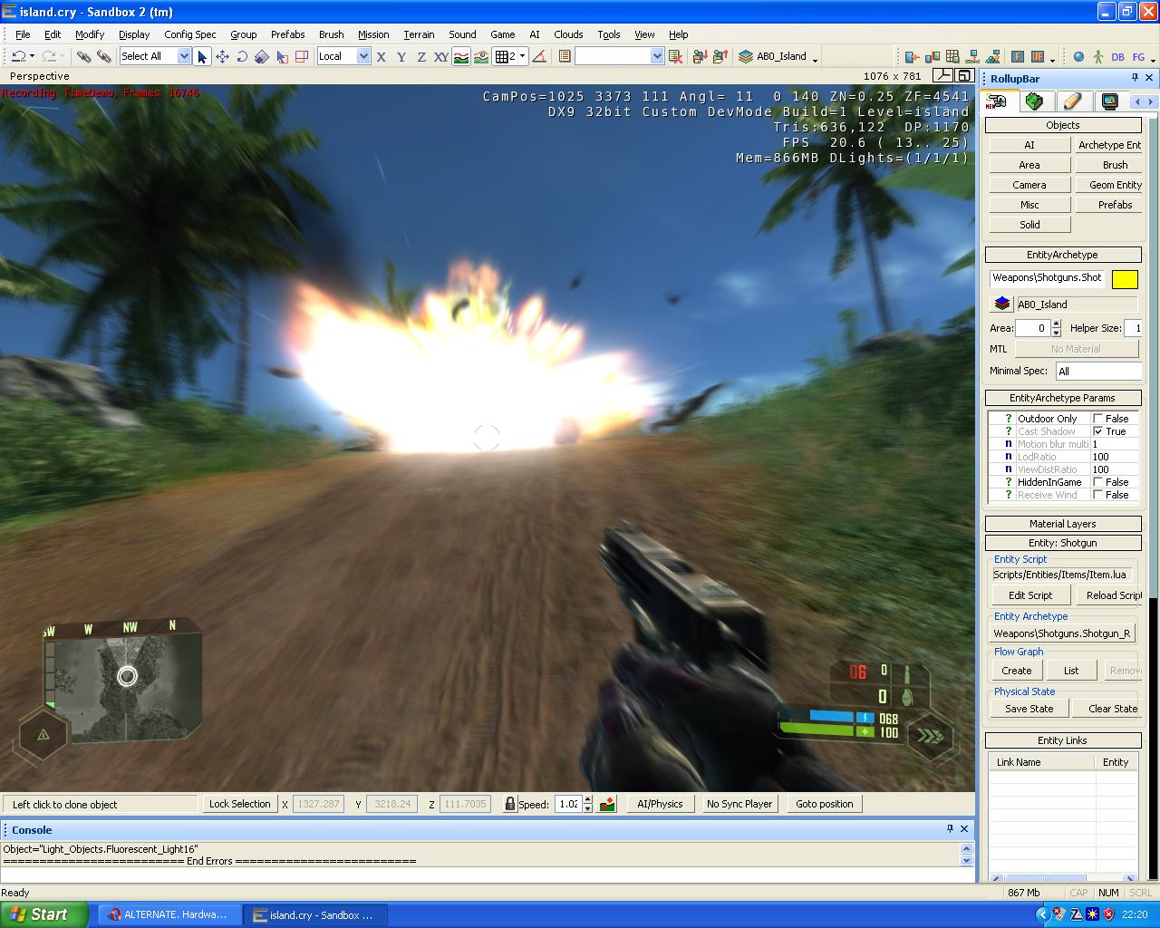The image size is (1160, 928).
Task: Click the AI/Physics button
Action: point(660,804)
